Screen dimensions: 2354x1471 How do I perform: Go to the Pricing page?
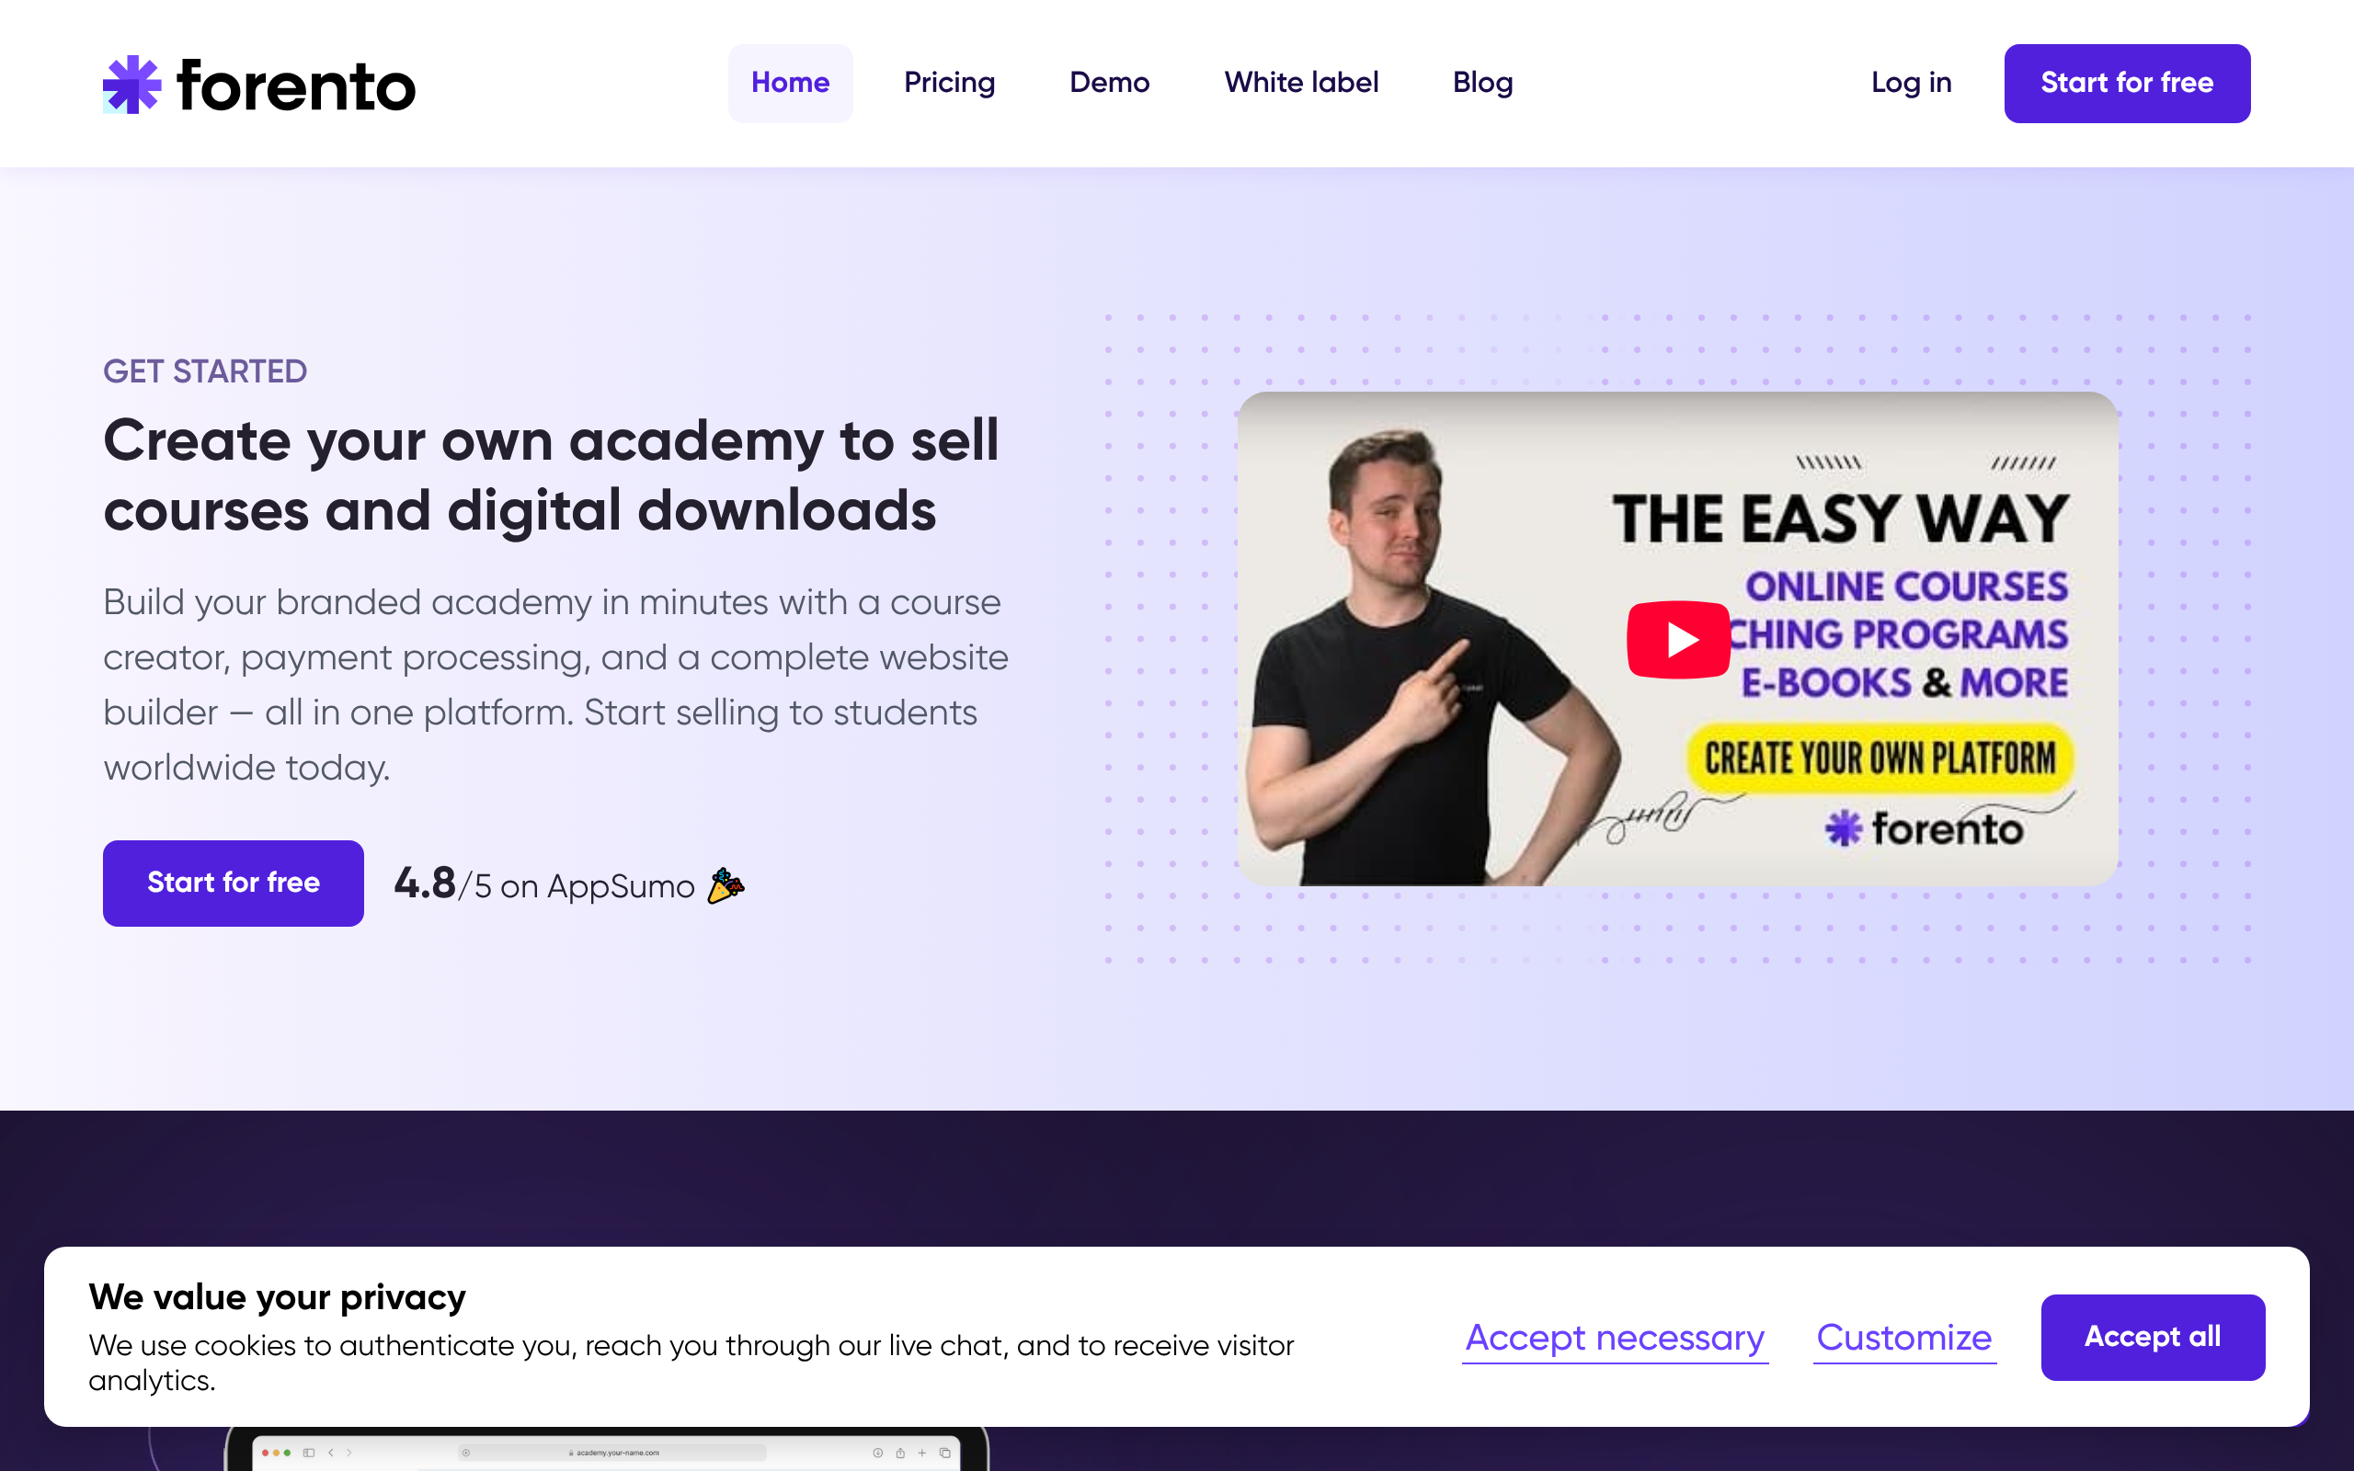pyautogui.click(x=949, y=83)
